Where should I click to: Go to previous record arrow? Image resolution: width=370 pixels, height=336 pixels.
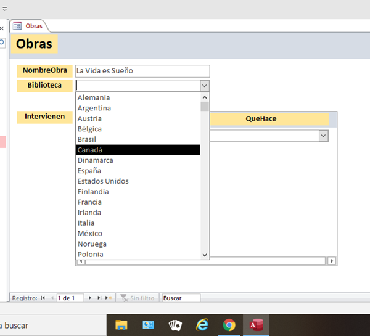[x=52, y=298]
